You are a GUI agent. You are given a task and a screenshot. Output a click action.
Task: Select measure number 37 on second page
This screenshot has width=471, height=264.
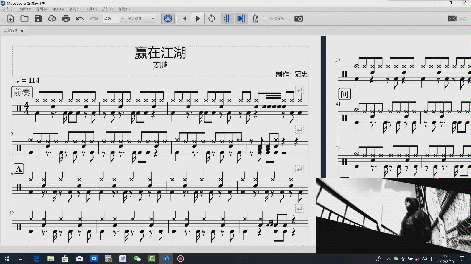click(338, 60)
